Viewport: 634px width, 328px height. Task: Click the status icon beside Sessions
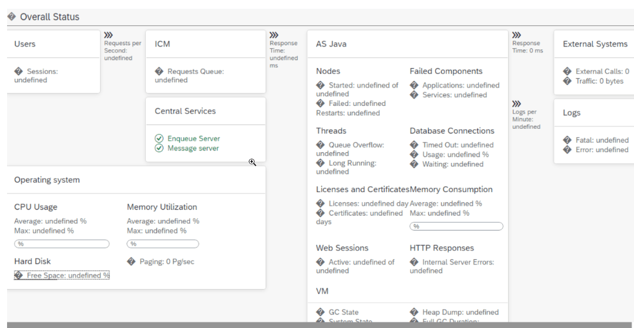19,72
